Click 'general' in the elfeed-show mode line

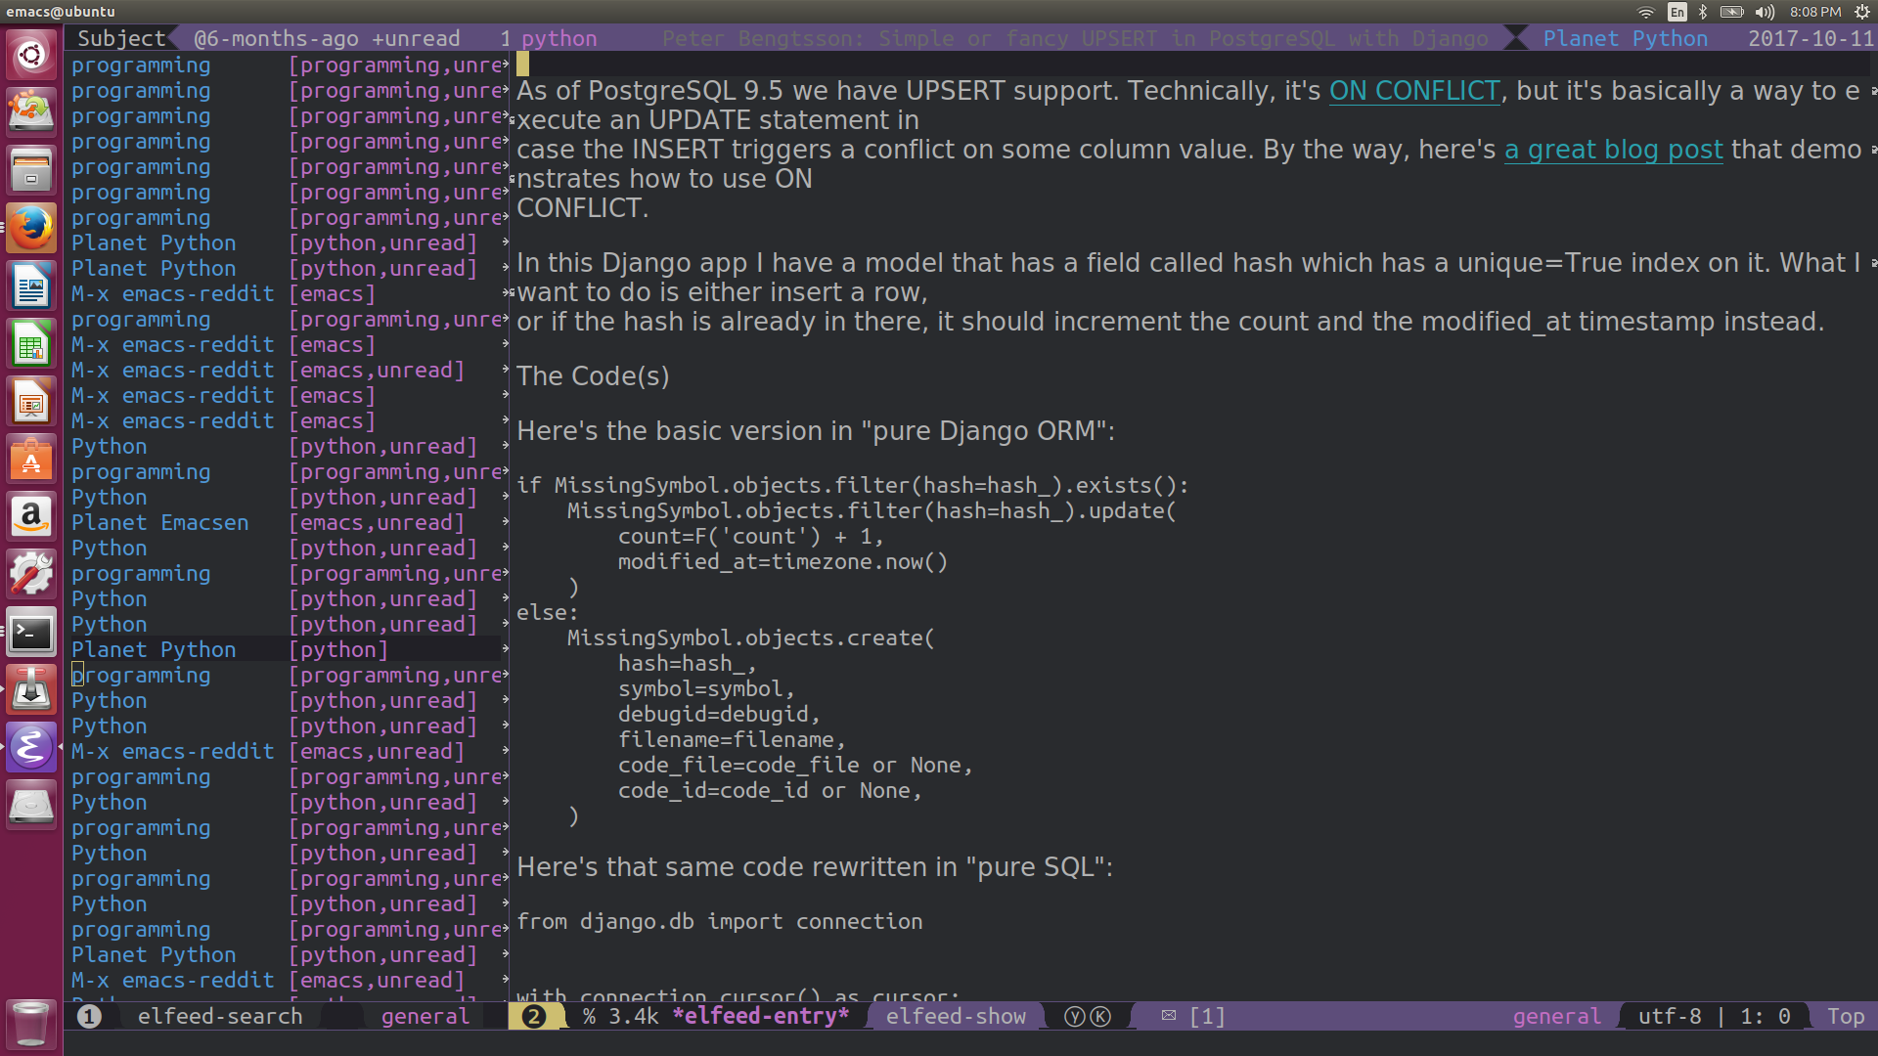(x=1557, y=1017)
